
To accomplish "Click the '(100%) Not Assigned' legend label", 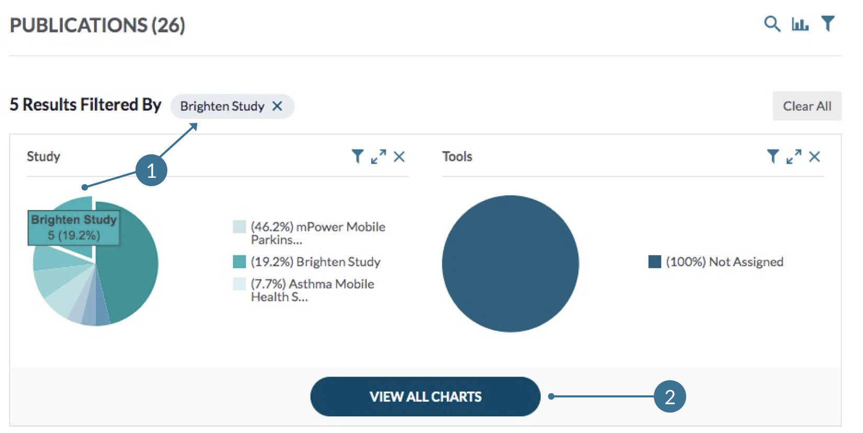I will [x=724, y=261].
